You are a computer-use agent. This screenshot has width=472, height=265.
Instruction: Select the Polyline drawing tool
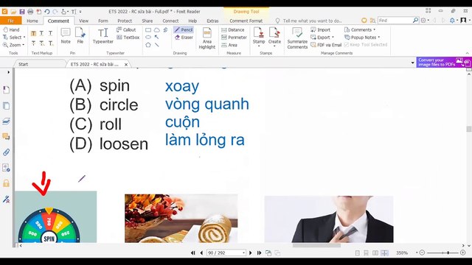(165, 30)
